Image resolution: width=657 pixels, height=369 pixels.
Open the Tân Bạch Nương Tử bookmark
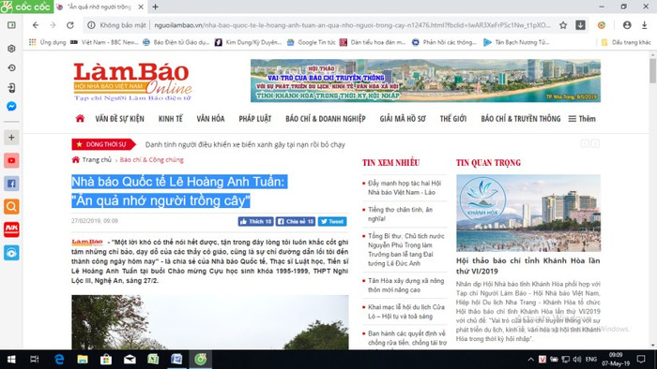tap(516, 42)
